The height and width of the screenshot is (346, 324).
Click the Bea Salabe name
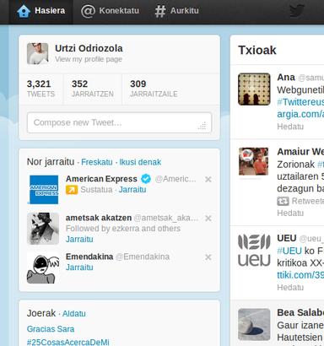[x=300, y=312]
